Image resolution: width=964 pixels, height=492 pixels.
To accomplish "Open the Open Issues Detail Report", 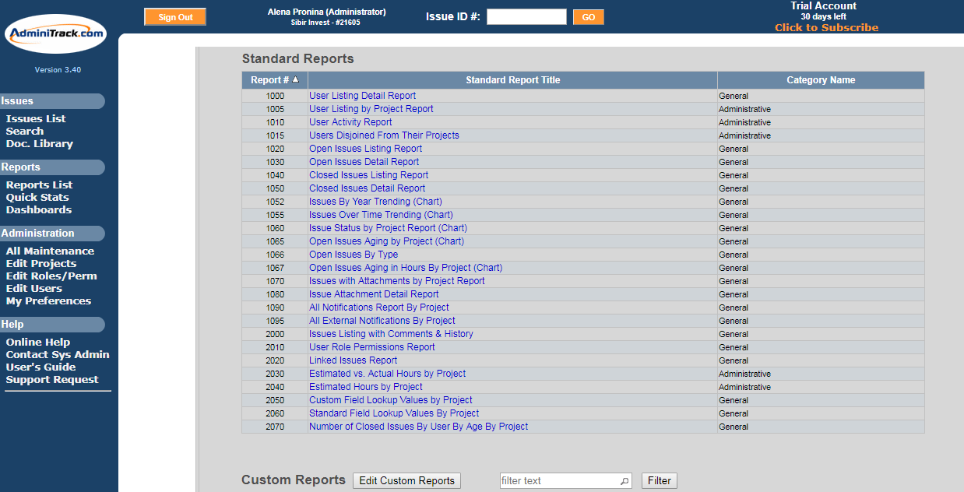I will pyautogui.click(x=364, y=162).
